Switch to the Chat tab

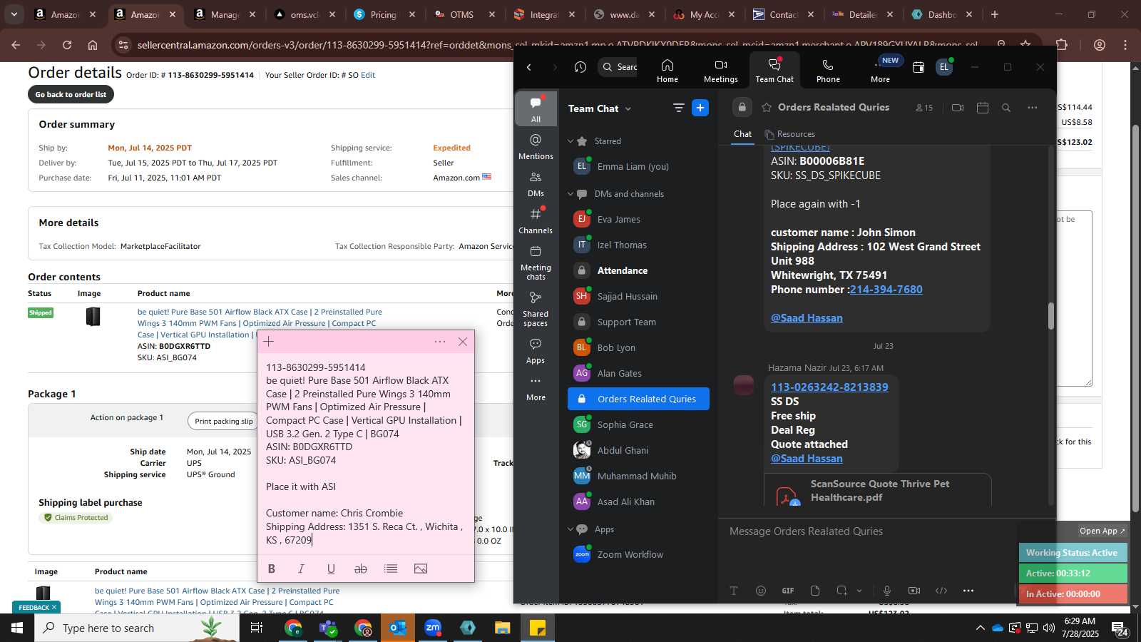point(742,134)
